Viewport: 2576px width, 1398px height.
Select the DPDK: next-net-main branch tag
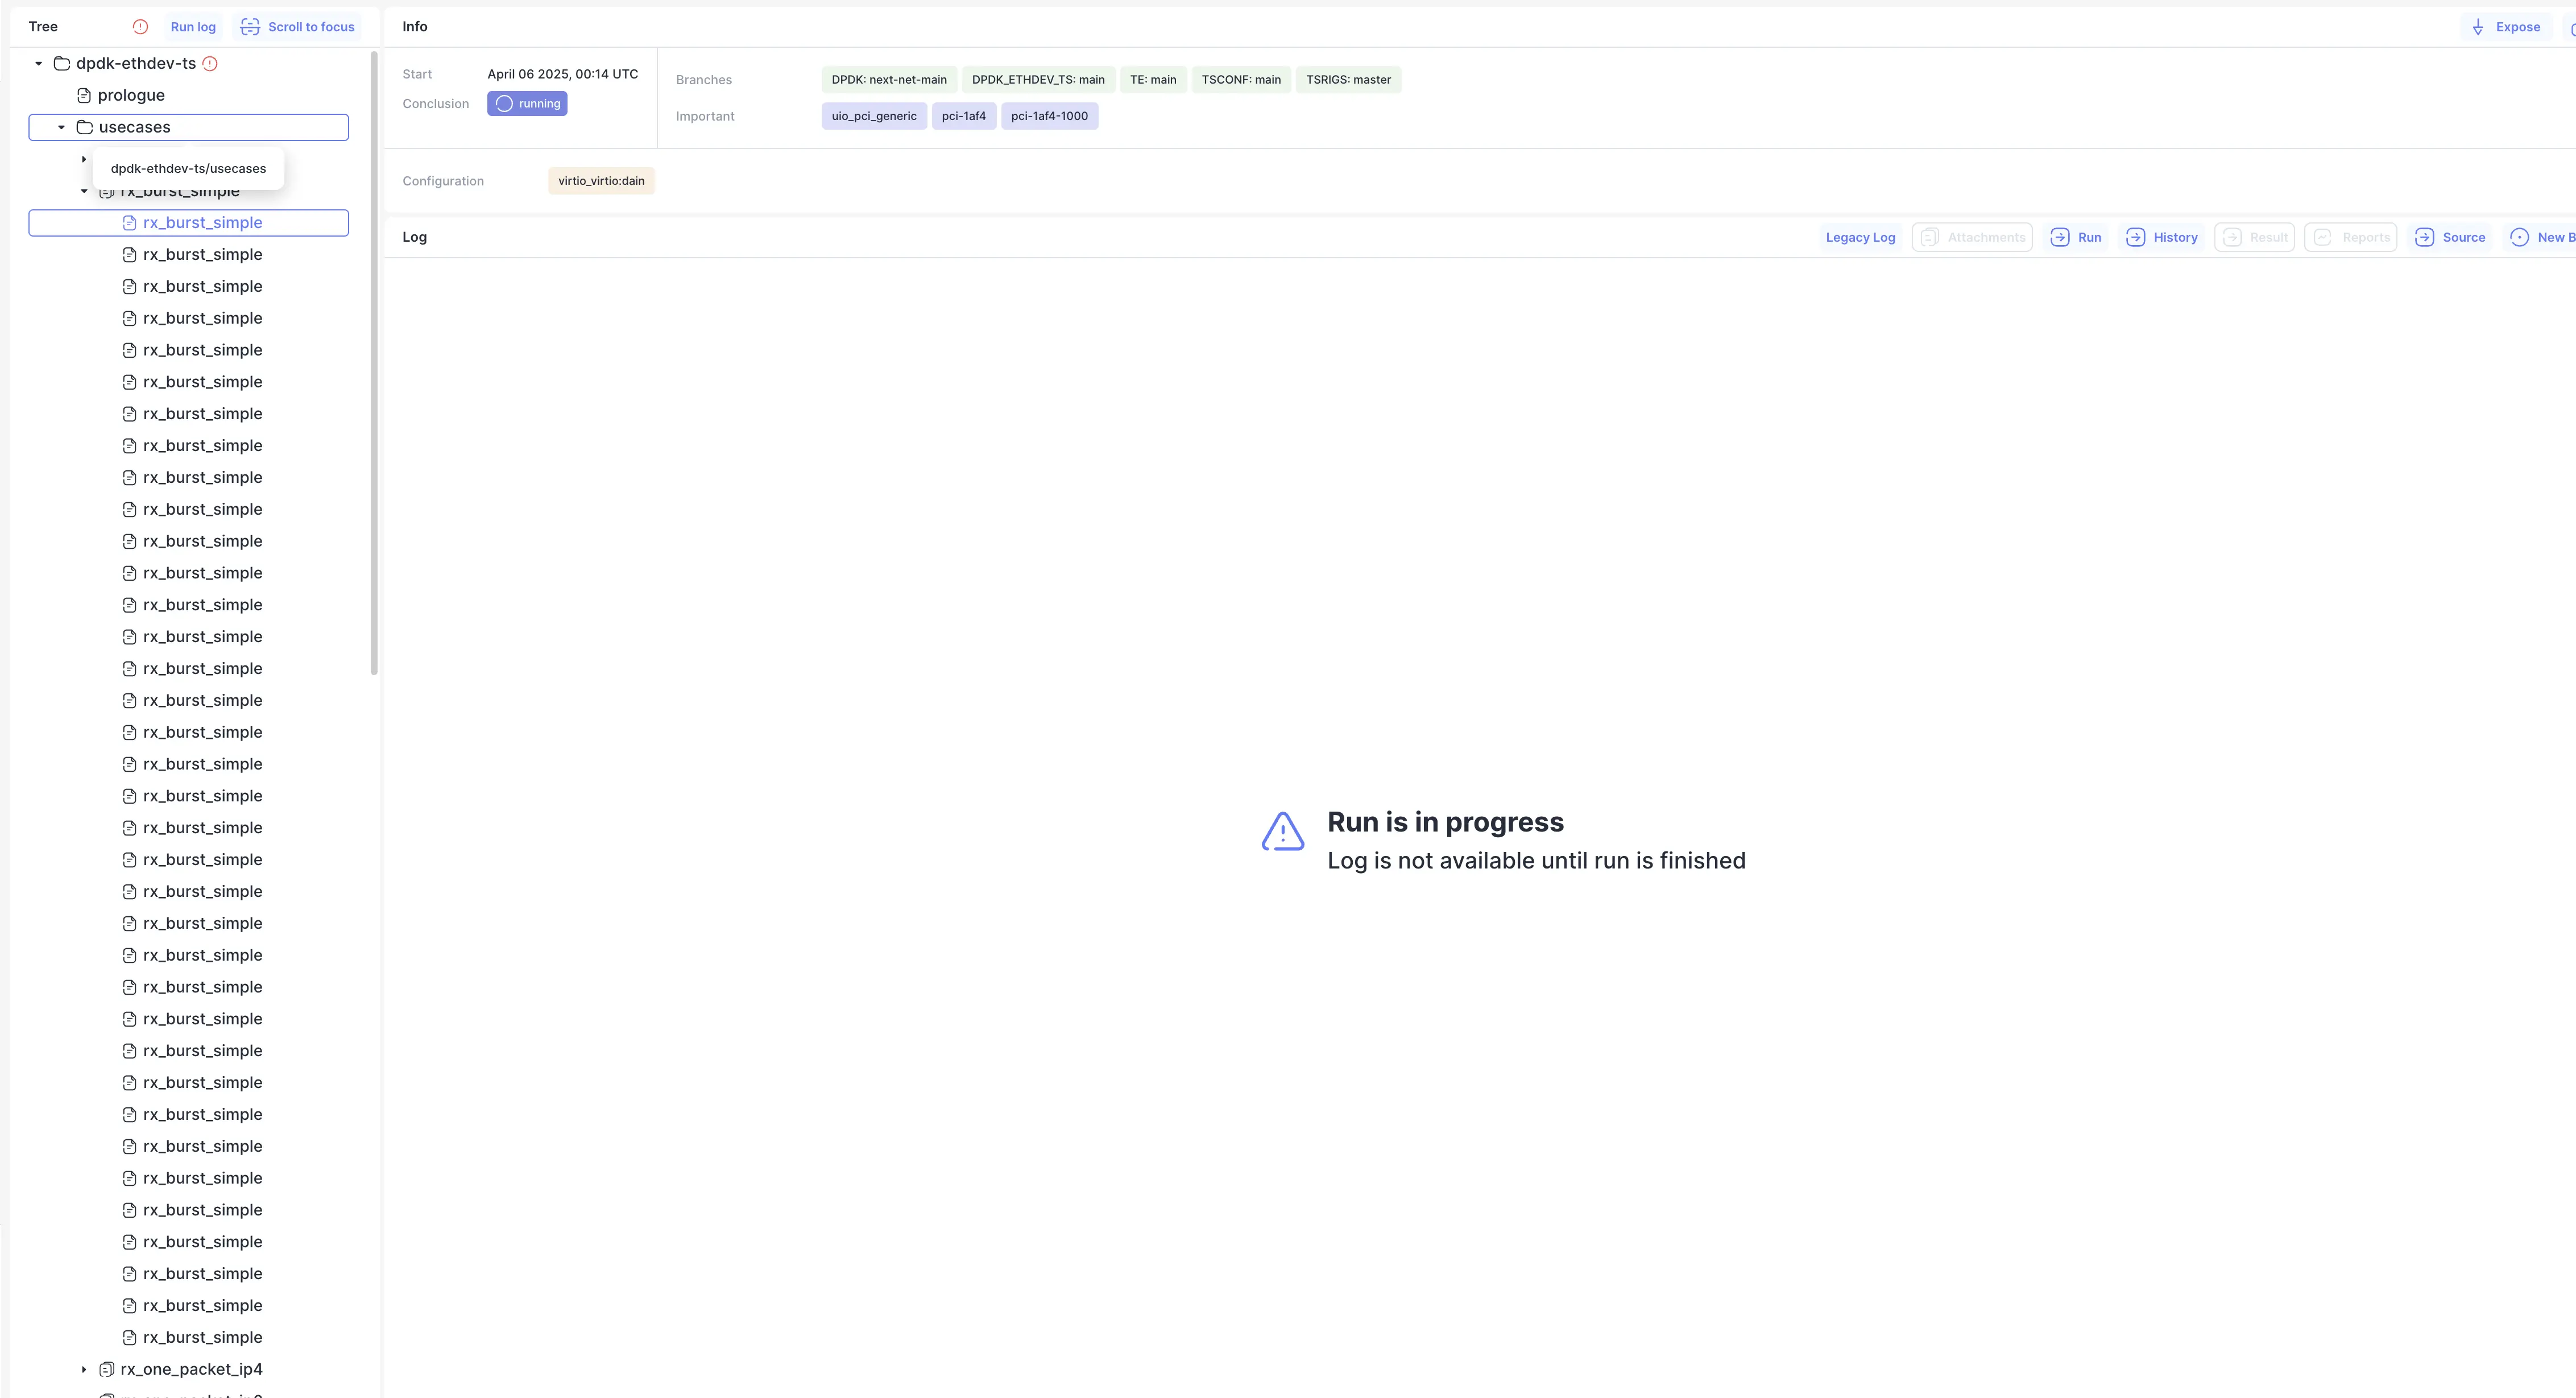coord(889,80)
